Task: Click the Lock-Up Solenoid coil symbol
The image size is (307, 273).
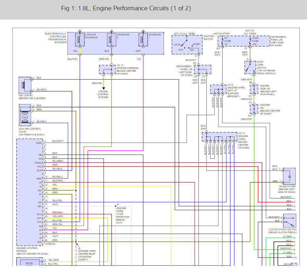Action: tap(80, 40)
